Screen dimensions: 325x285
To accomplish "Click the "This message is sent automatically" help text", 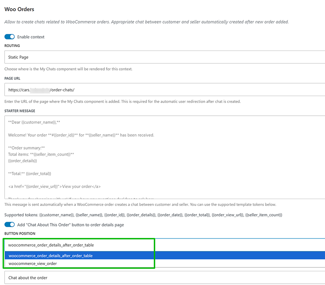I will (140, 204).
